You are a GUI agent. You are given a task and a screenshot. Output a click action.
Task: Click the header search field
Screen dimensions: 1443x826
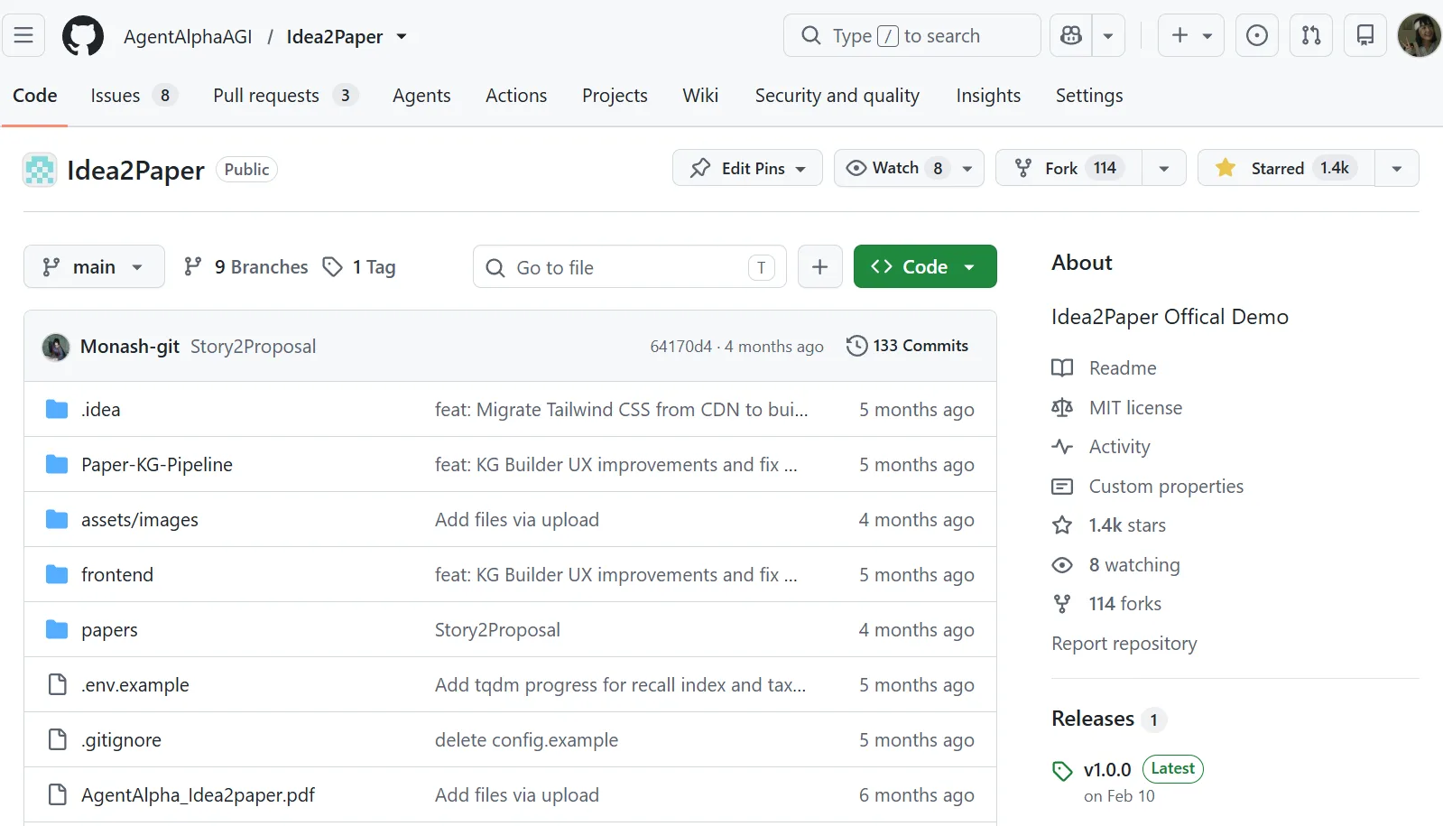911,36
